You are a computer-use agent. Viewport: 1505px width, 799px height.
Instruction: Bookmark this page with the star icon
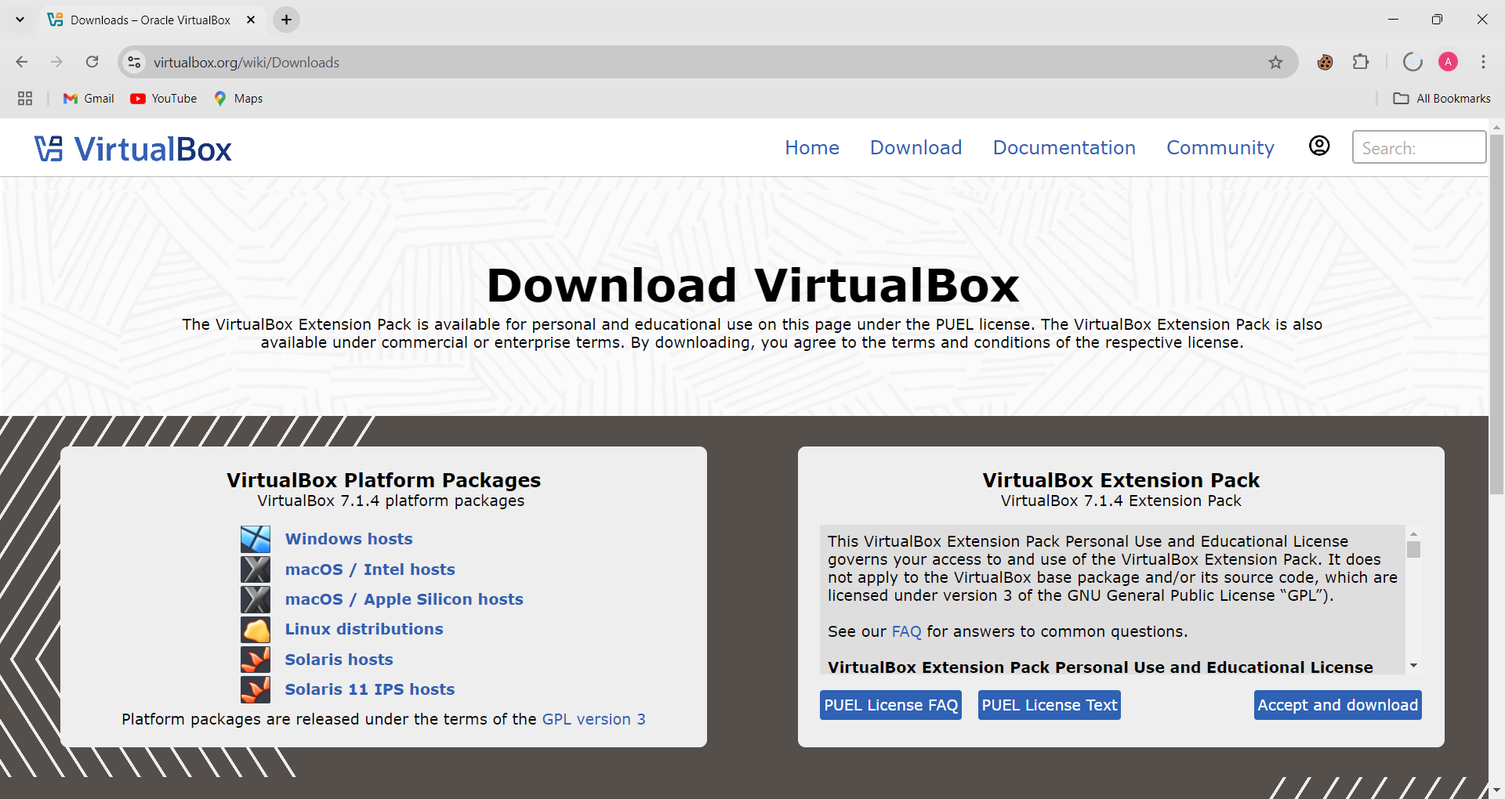[x=1276, y=62]
